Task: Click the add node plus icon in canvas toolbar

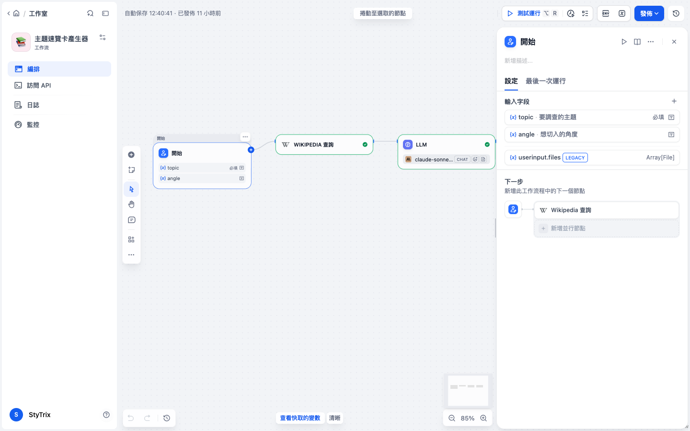Action: [131, 155]
